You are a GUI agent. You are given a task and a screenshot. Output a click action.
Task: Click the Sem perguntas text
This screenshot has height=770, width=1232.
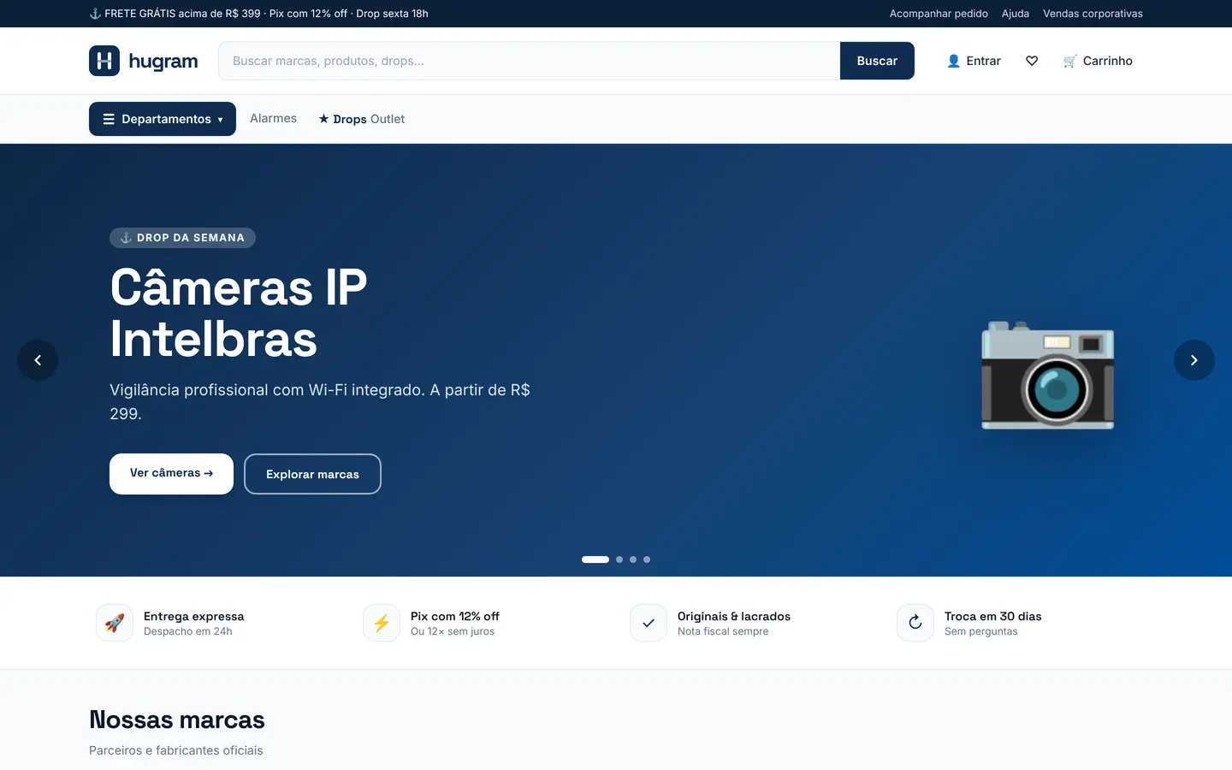(981, 631)
